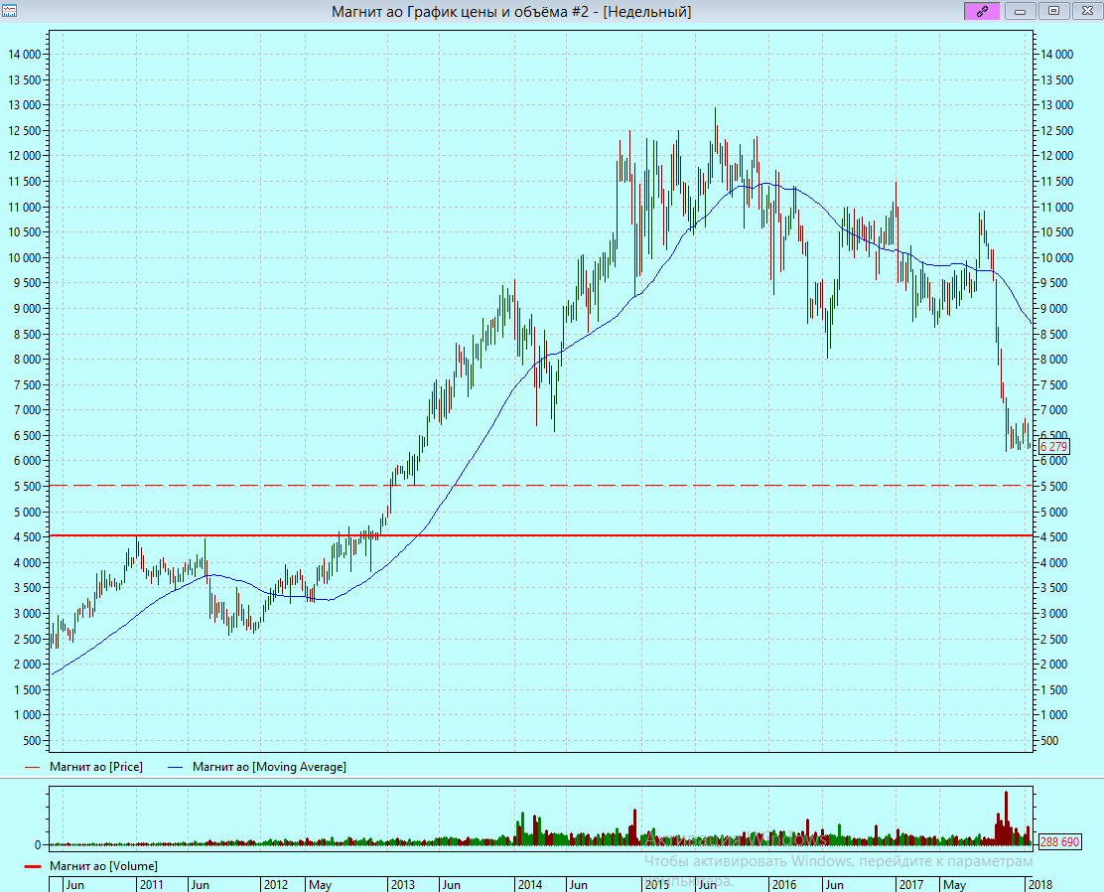Click the 500 label on left price axis
Viewport: 1104px width, 892px height.
(32, 740)
